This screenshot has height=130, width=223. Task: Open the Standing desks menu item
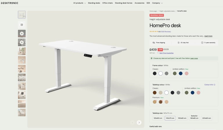tap(94, 3)
